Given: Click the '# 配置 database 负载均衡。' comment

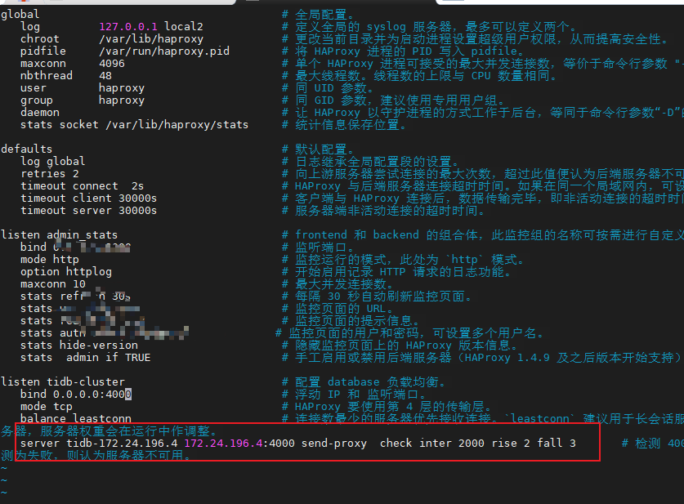Looking at the screenshot, I should [x=364, y=382].
